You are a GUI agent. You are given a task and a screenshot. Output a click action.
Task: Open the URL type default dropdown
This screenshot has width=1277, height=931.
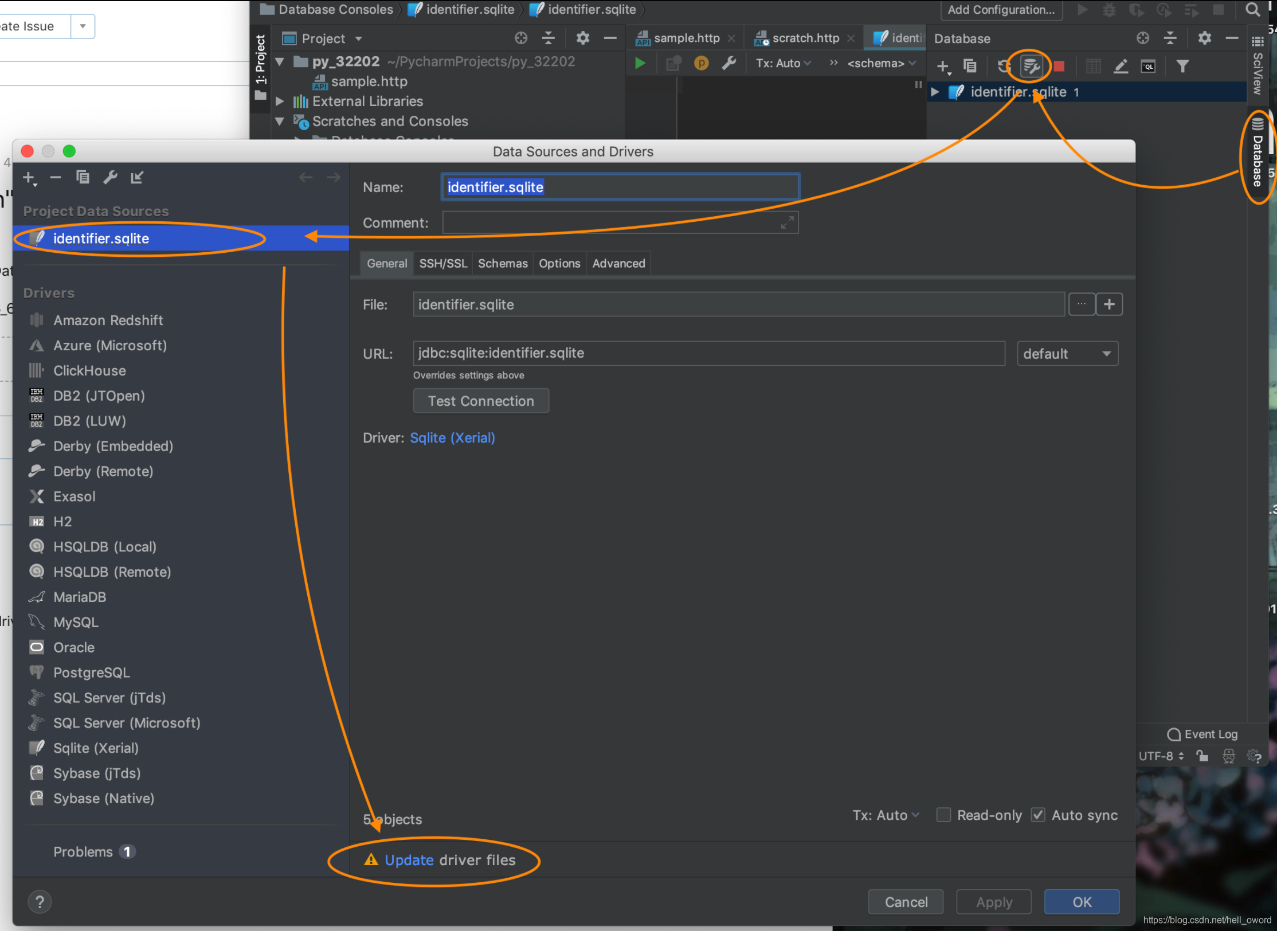tap(1067, 354)
